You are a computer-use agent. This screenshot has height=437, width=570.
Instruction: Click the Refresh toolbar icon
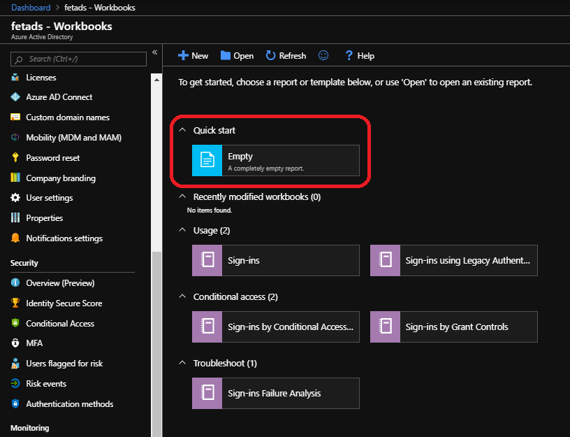coord(269,55)
